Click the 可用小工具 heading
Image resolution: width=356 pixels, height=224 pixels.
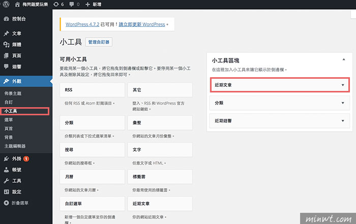pyautogui.click(x=73, y=59)
